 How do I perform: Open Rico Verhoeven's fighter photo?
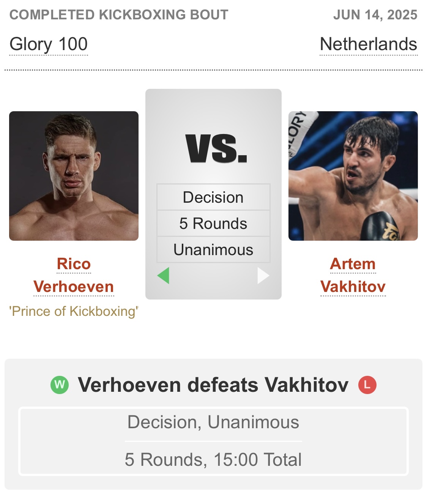(x=74, y=176)
